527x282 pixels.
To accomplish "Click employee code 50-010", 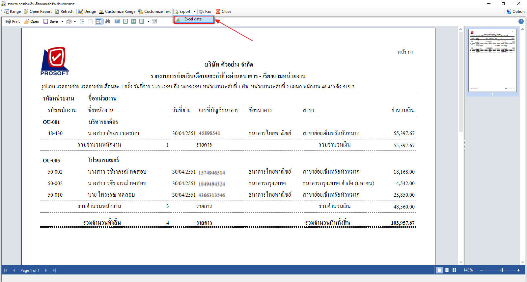I will [55, 195].
